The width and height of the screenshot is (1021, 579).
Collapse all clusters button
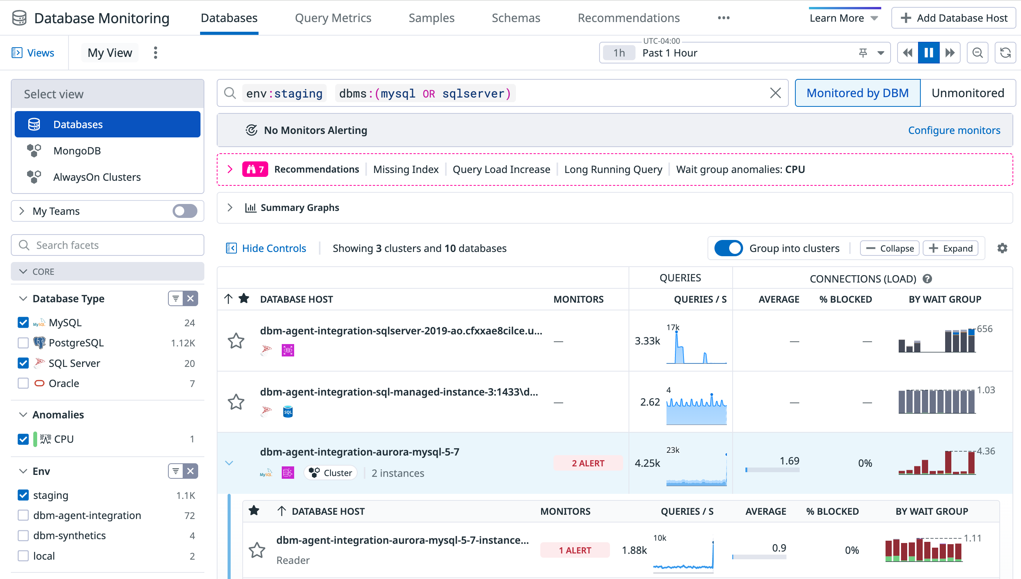(x=889, y=248)
